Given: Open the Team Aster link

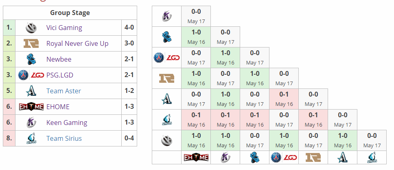Looking at the screenshot, I should (x=63, y=91).
